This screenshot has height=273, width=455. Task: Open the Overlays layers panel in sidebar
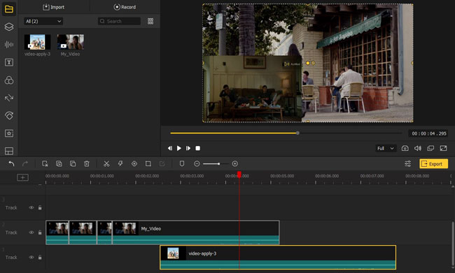pyautogui.click(x=9, y=27)
